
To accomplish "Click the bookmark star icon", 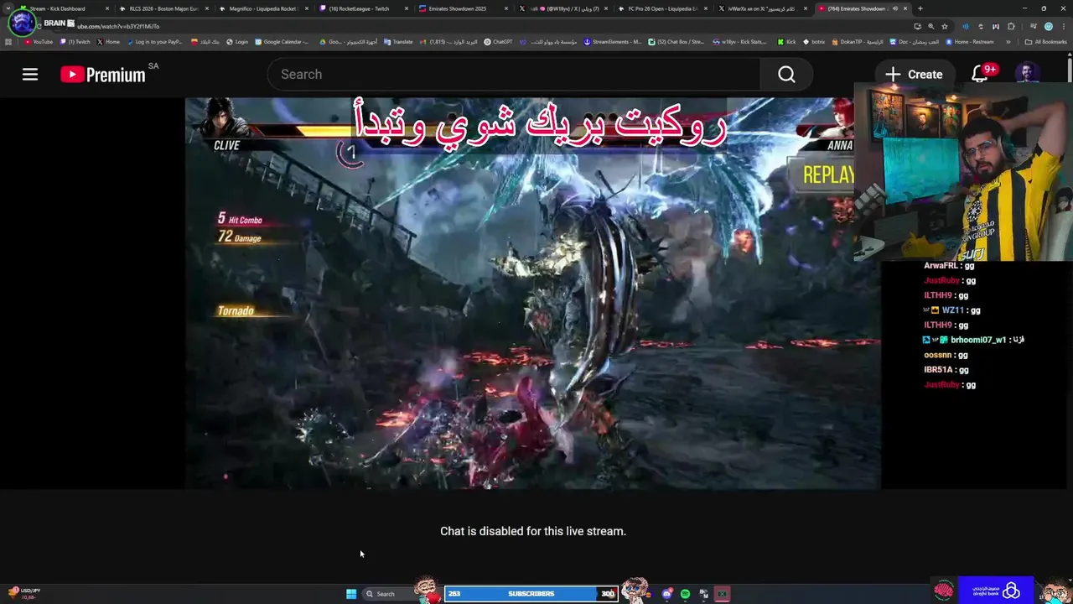I will 945,26.
